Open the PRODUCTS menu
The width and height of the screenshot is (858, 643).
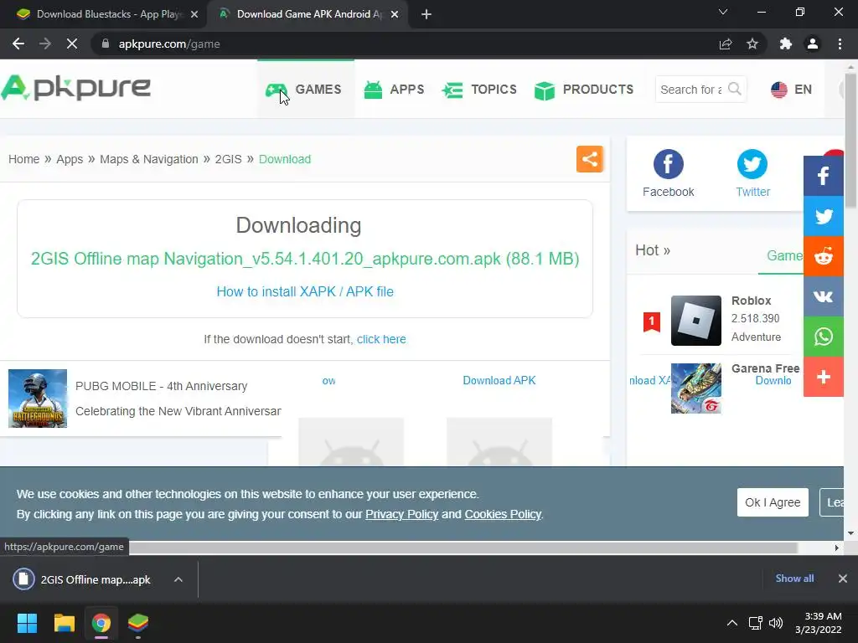coord(584,89)
